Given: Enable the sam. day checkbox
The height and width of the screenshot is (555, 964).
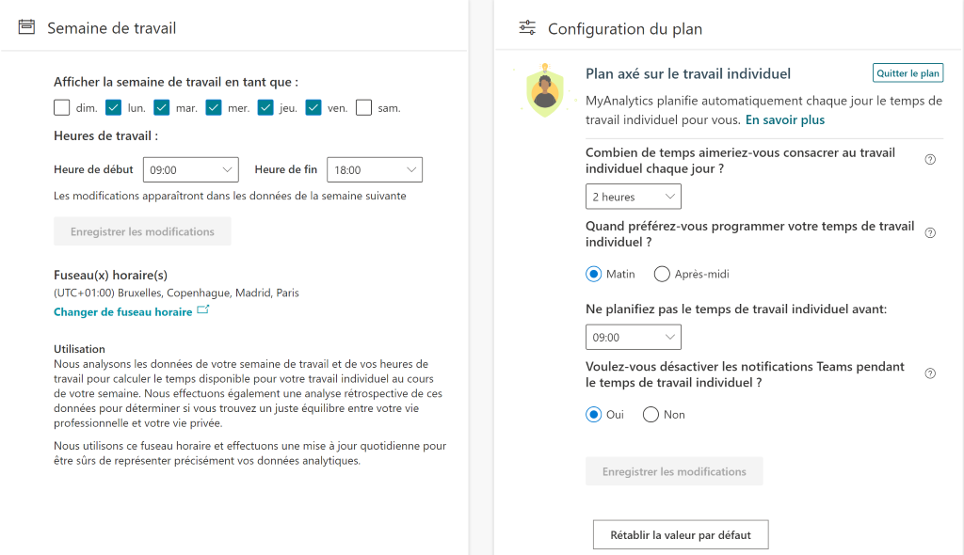Looking at the screenshot, I should click(x=364, y=107).
